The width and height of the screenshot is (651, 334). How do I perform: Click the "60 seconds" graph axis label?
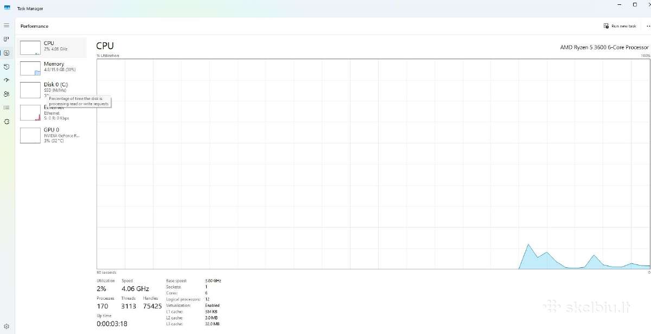point(106,273)
